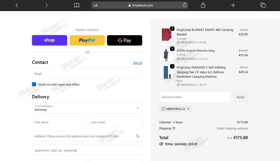Click the ATEPA Honcho Poncho thumbnail

click(x=166, y=55)
